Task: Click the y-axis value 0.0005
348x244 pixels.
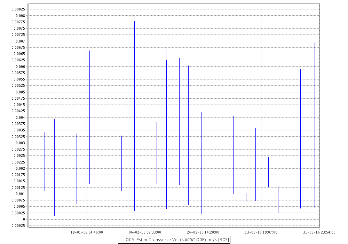Action: [19, 206]
